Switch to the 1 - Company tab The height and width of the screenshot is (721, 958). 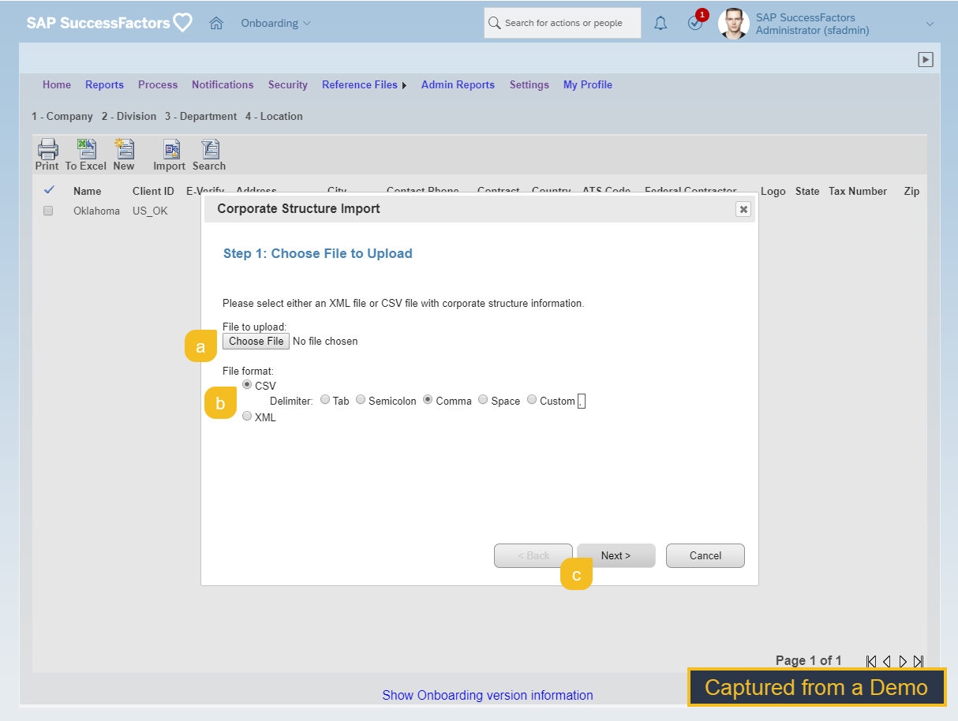point(62,117)
